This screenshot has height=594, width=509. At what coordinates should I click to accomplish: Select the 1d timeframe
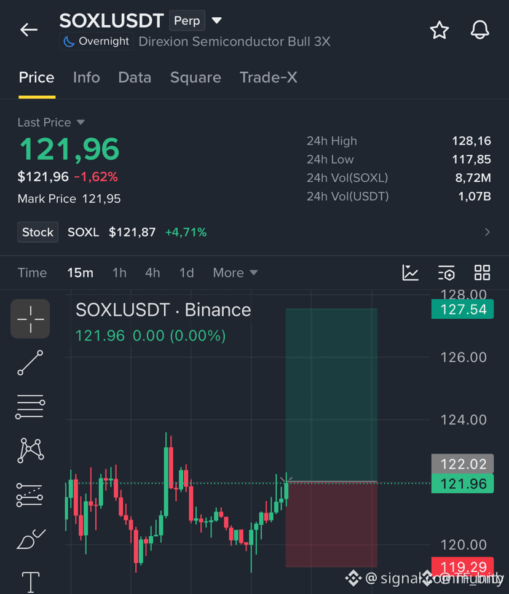point(186,273)
